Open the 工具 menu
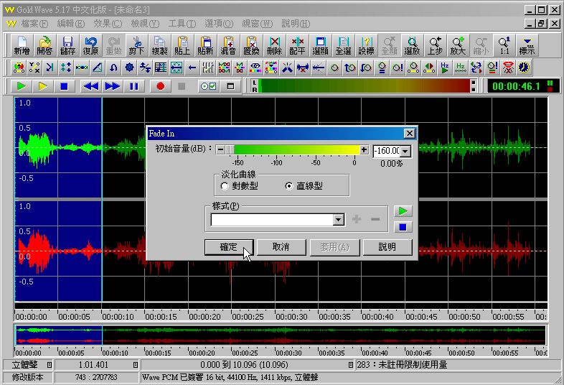564x385 pixels. coord(181,24)
